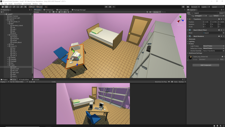
Task: Switch to the Preferences tab
Action: [x=48, y=10]
